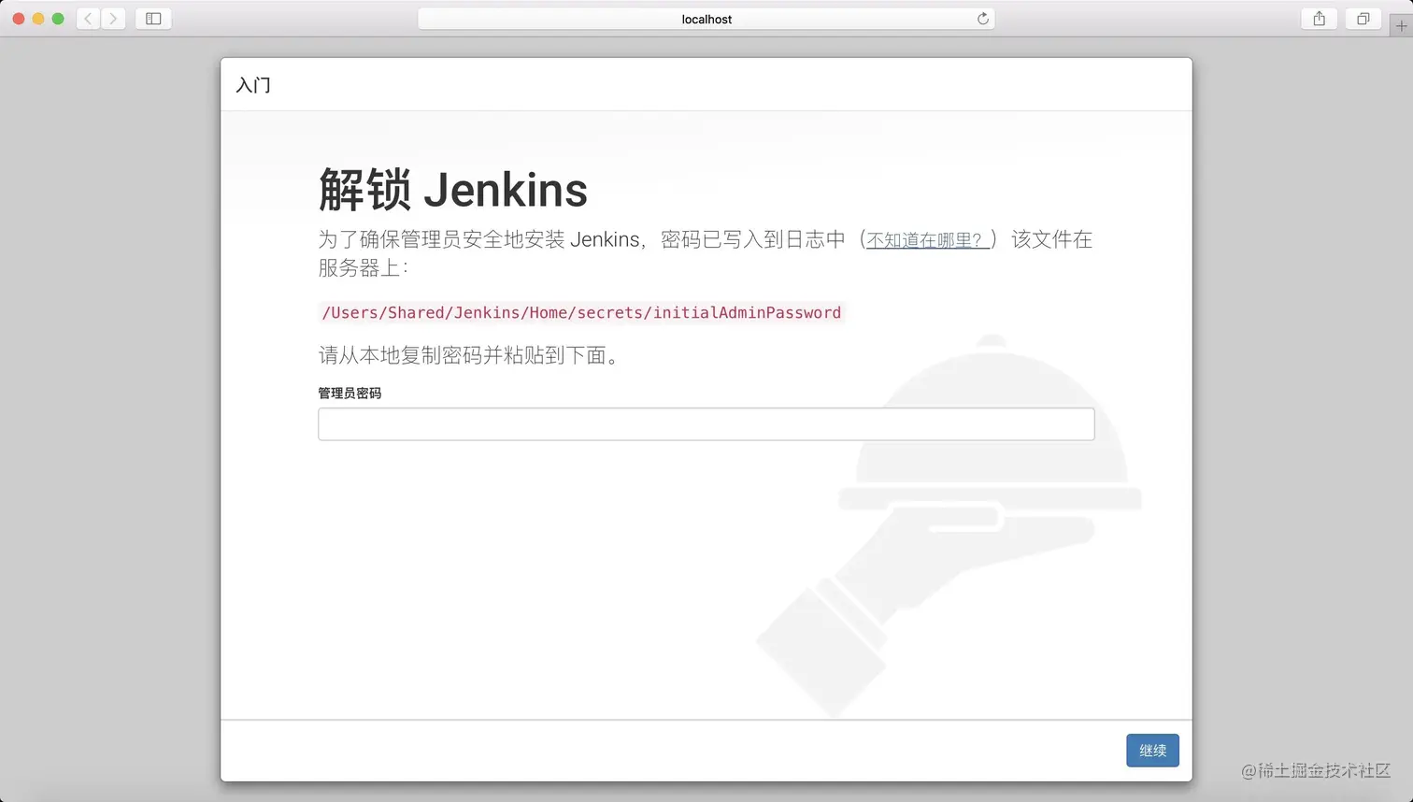Open a new tab with plus button
Screen dimensions: 1413x802
tap(1401, 26)
